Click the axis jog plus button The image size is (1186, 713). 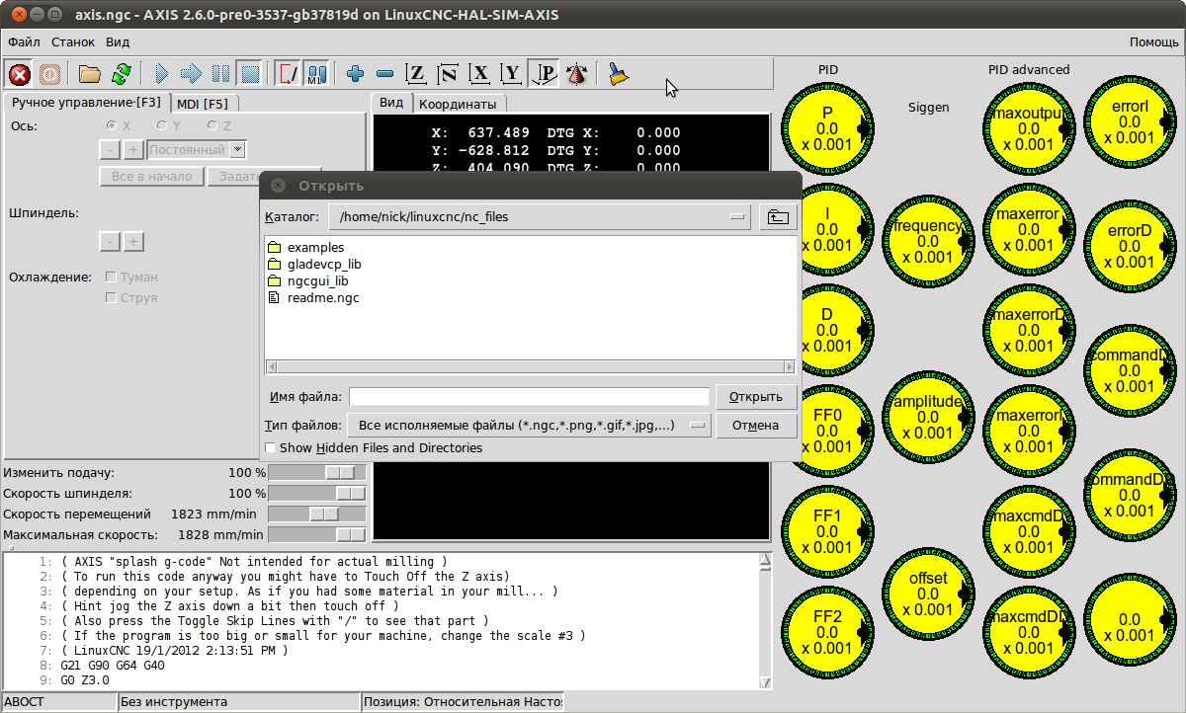[134, 150]
